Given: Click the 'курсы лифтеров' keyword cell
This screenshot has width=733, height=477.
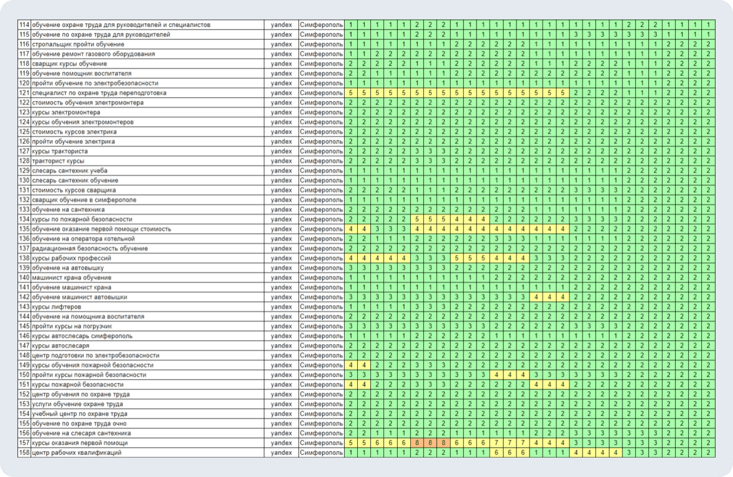Looking at the screenshot, I should (x=147, y=307).
